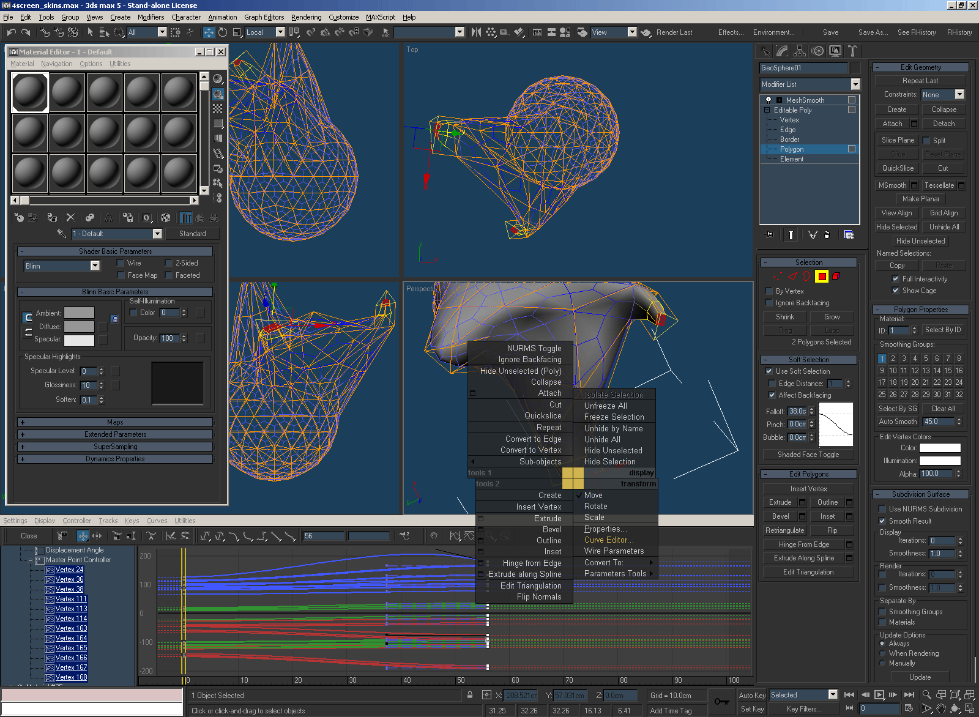Choose Curve Editor... in the quad menu
The width and height of the screenshot is (979, 717).
609,540
